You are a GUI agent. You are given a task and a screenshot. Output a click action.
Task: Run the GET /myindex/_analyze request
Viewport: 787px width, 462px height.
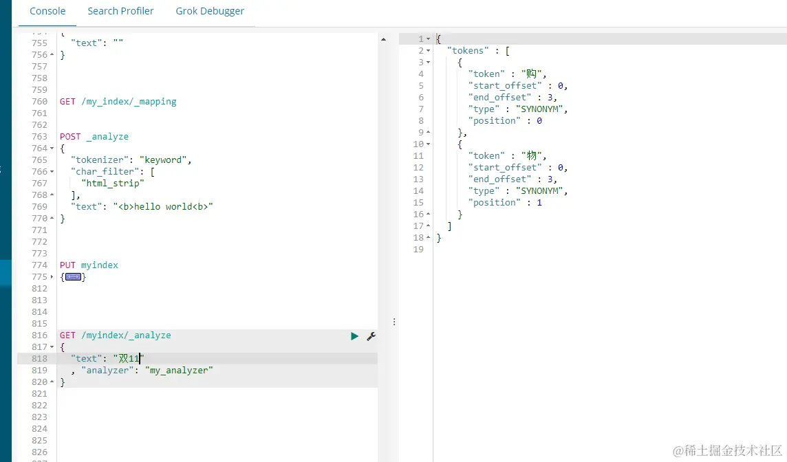tap(354, 336)
